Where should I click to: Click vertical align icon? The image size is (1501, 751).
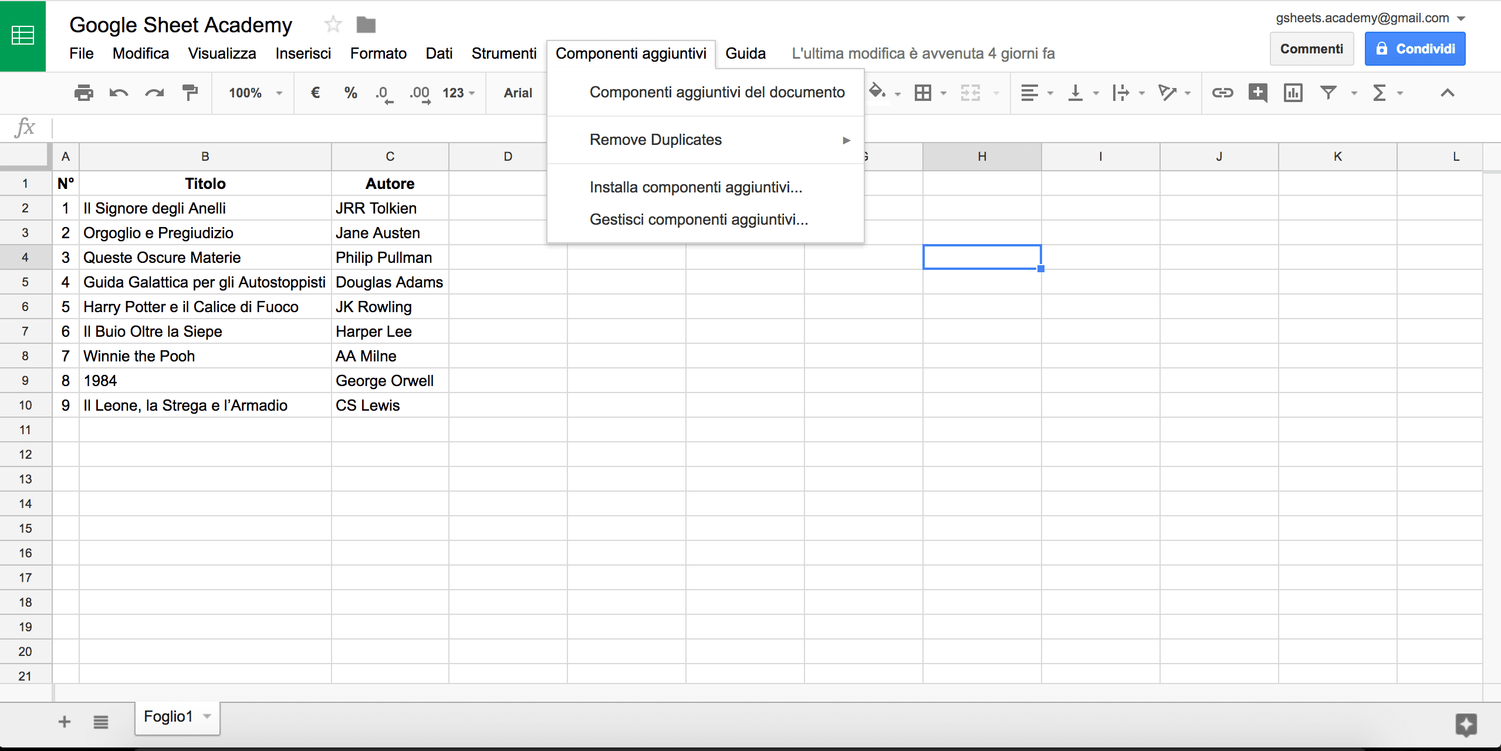coord(1075,93)
